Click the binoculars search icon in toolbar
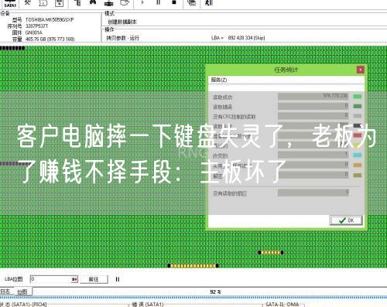 [93, 2]
